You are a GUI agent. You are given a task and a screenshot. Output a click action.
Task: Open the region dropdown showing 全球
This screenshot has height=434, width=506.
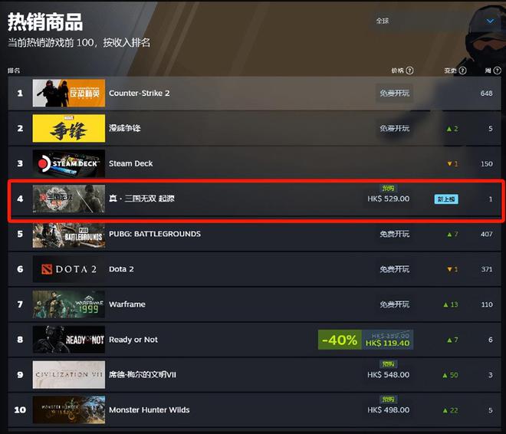click(x=434, y=21)
